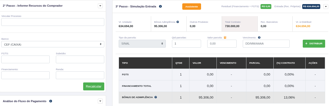Click help icon next to Bônus Adimplência

pos(178,22)
